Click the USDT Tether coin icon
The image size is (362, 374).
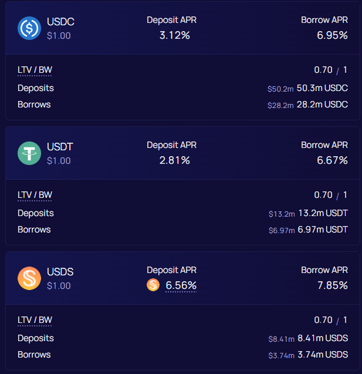[x=29, y=153]
